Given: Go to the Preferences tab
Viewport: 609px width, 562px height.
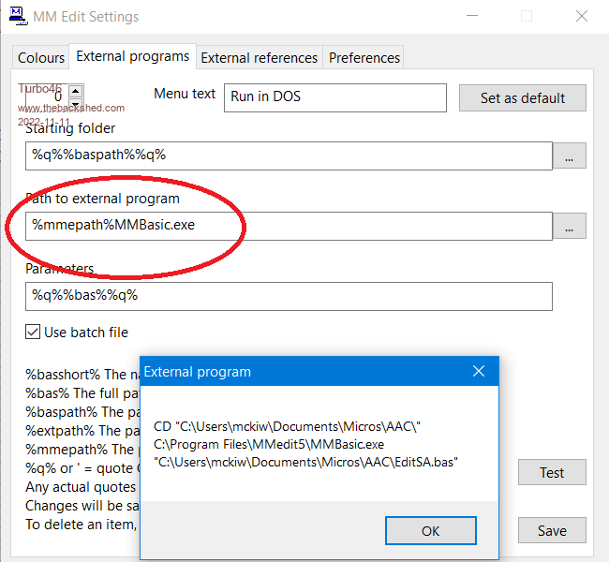Looking at the screenshot, I should (x=364, y=58).
